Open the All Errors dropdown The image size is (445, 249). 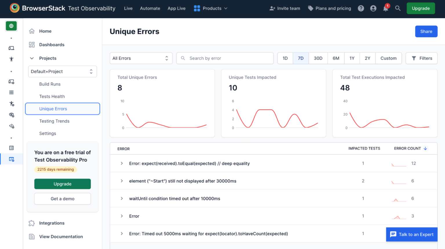(x=141, y=58)
